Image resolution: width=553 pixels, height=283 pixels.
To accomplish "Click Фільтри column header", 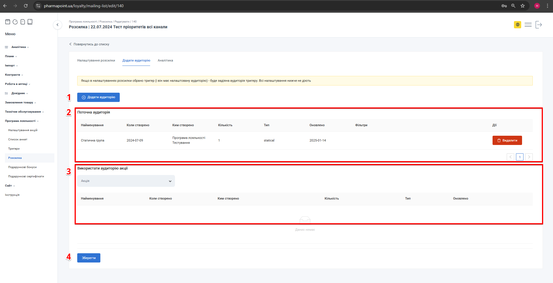I will click(361, 125).
